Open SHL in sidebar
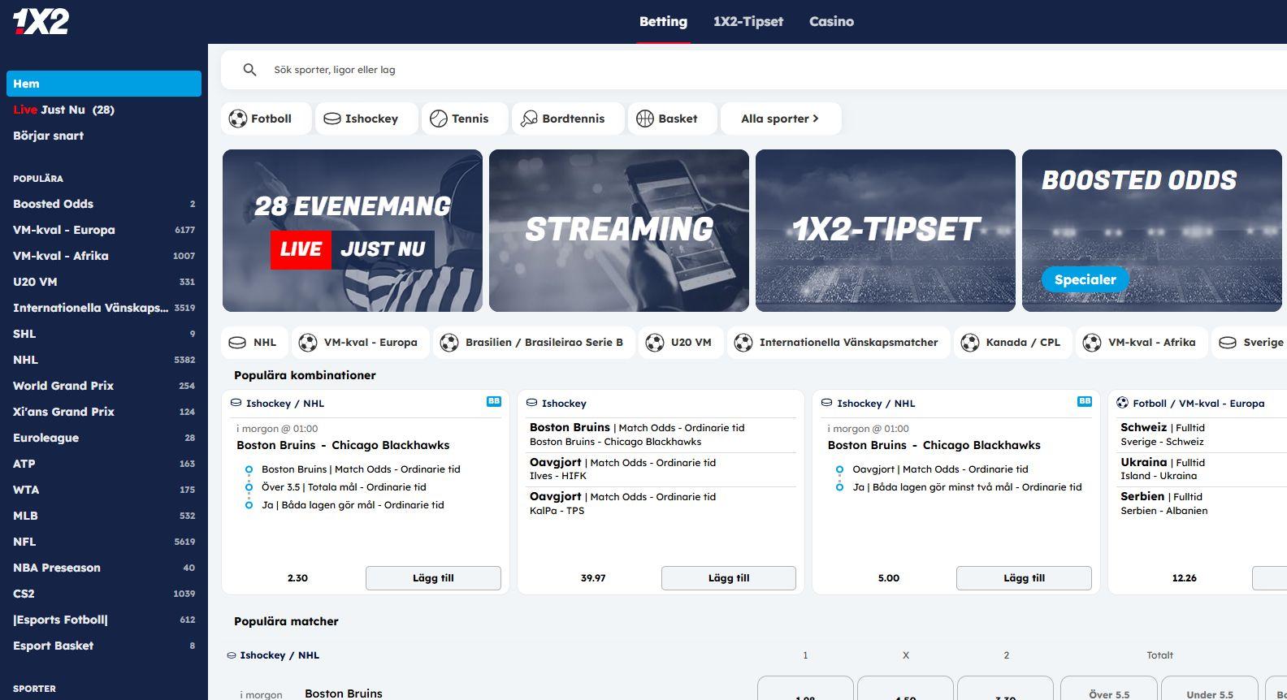This screenshot has width=1287, height=700. [104, 334]
